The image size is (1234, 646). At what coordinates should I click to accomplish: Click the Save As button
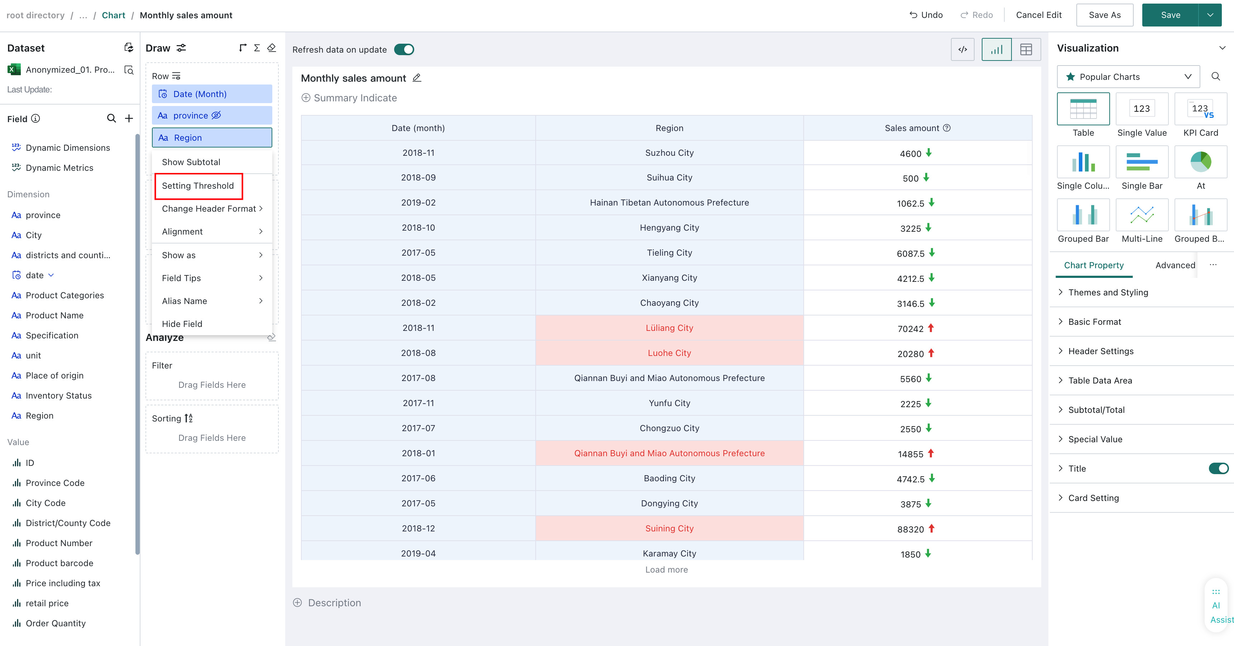click(x=1104, y=15)
